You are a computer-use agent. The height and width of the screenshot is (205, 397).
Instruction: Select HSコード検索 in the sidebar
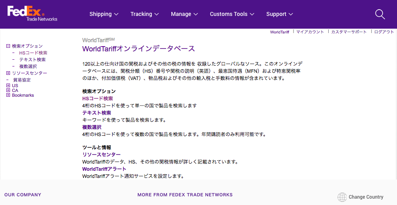click(33, 53)
